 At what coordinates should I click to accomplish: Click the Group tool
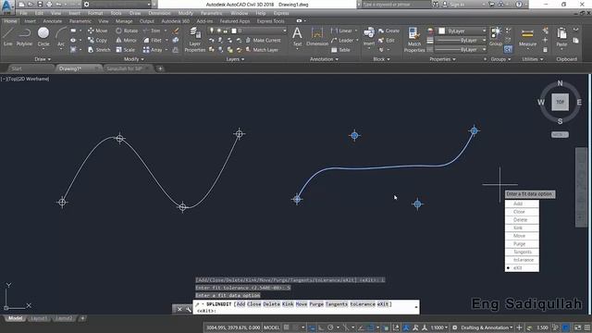coord(496,36)
